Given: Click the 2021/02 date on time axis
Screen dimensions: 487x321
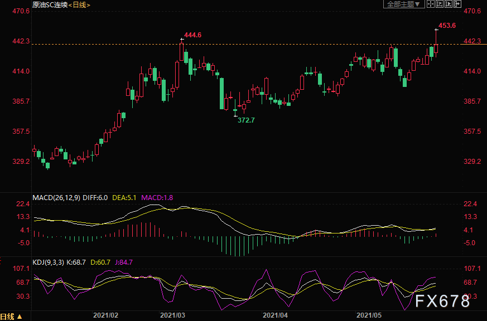Looking at the screenshot, I should click(106, 315).
